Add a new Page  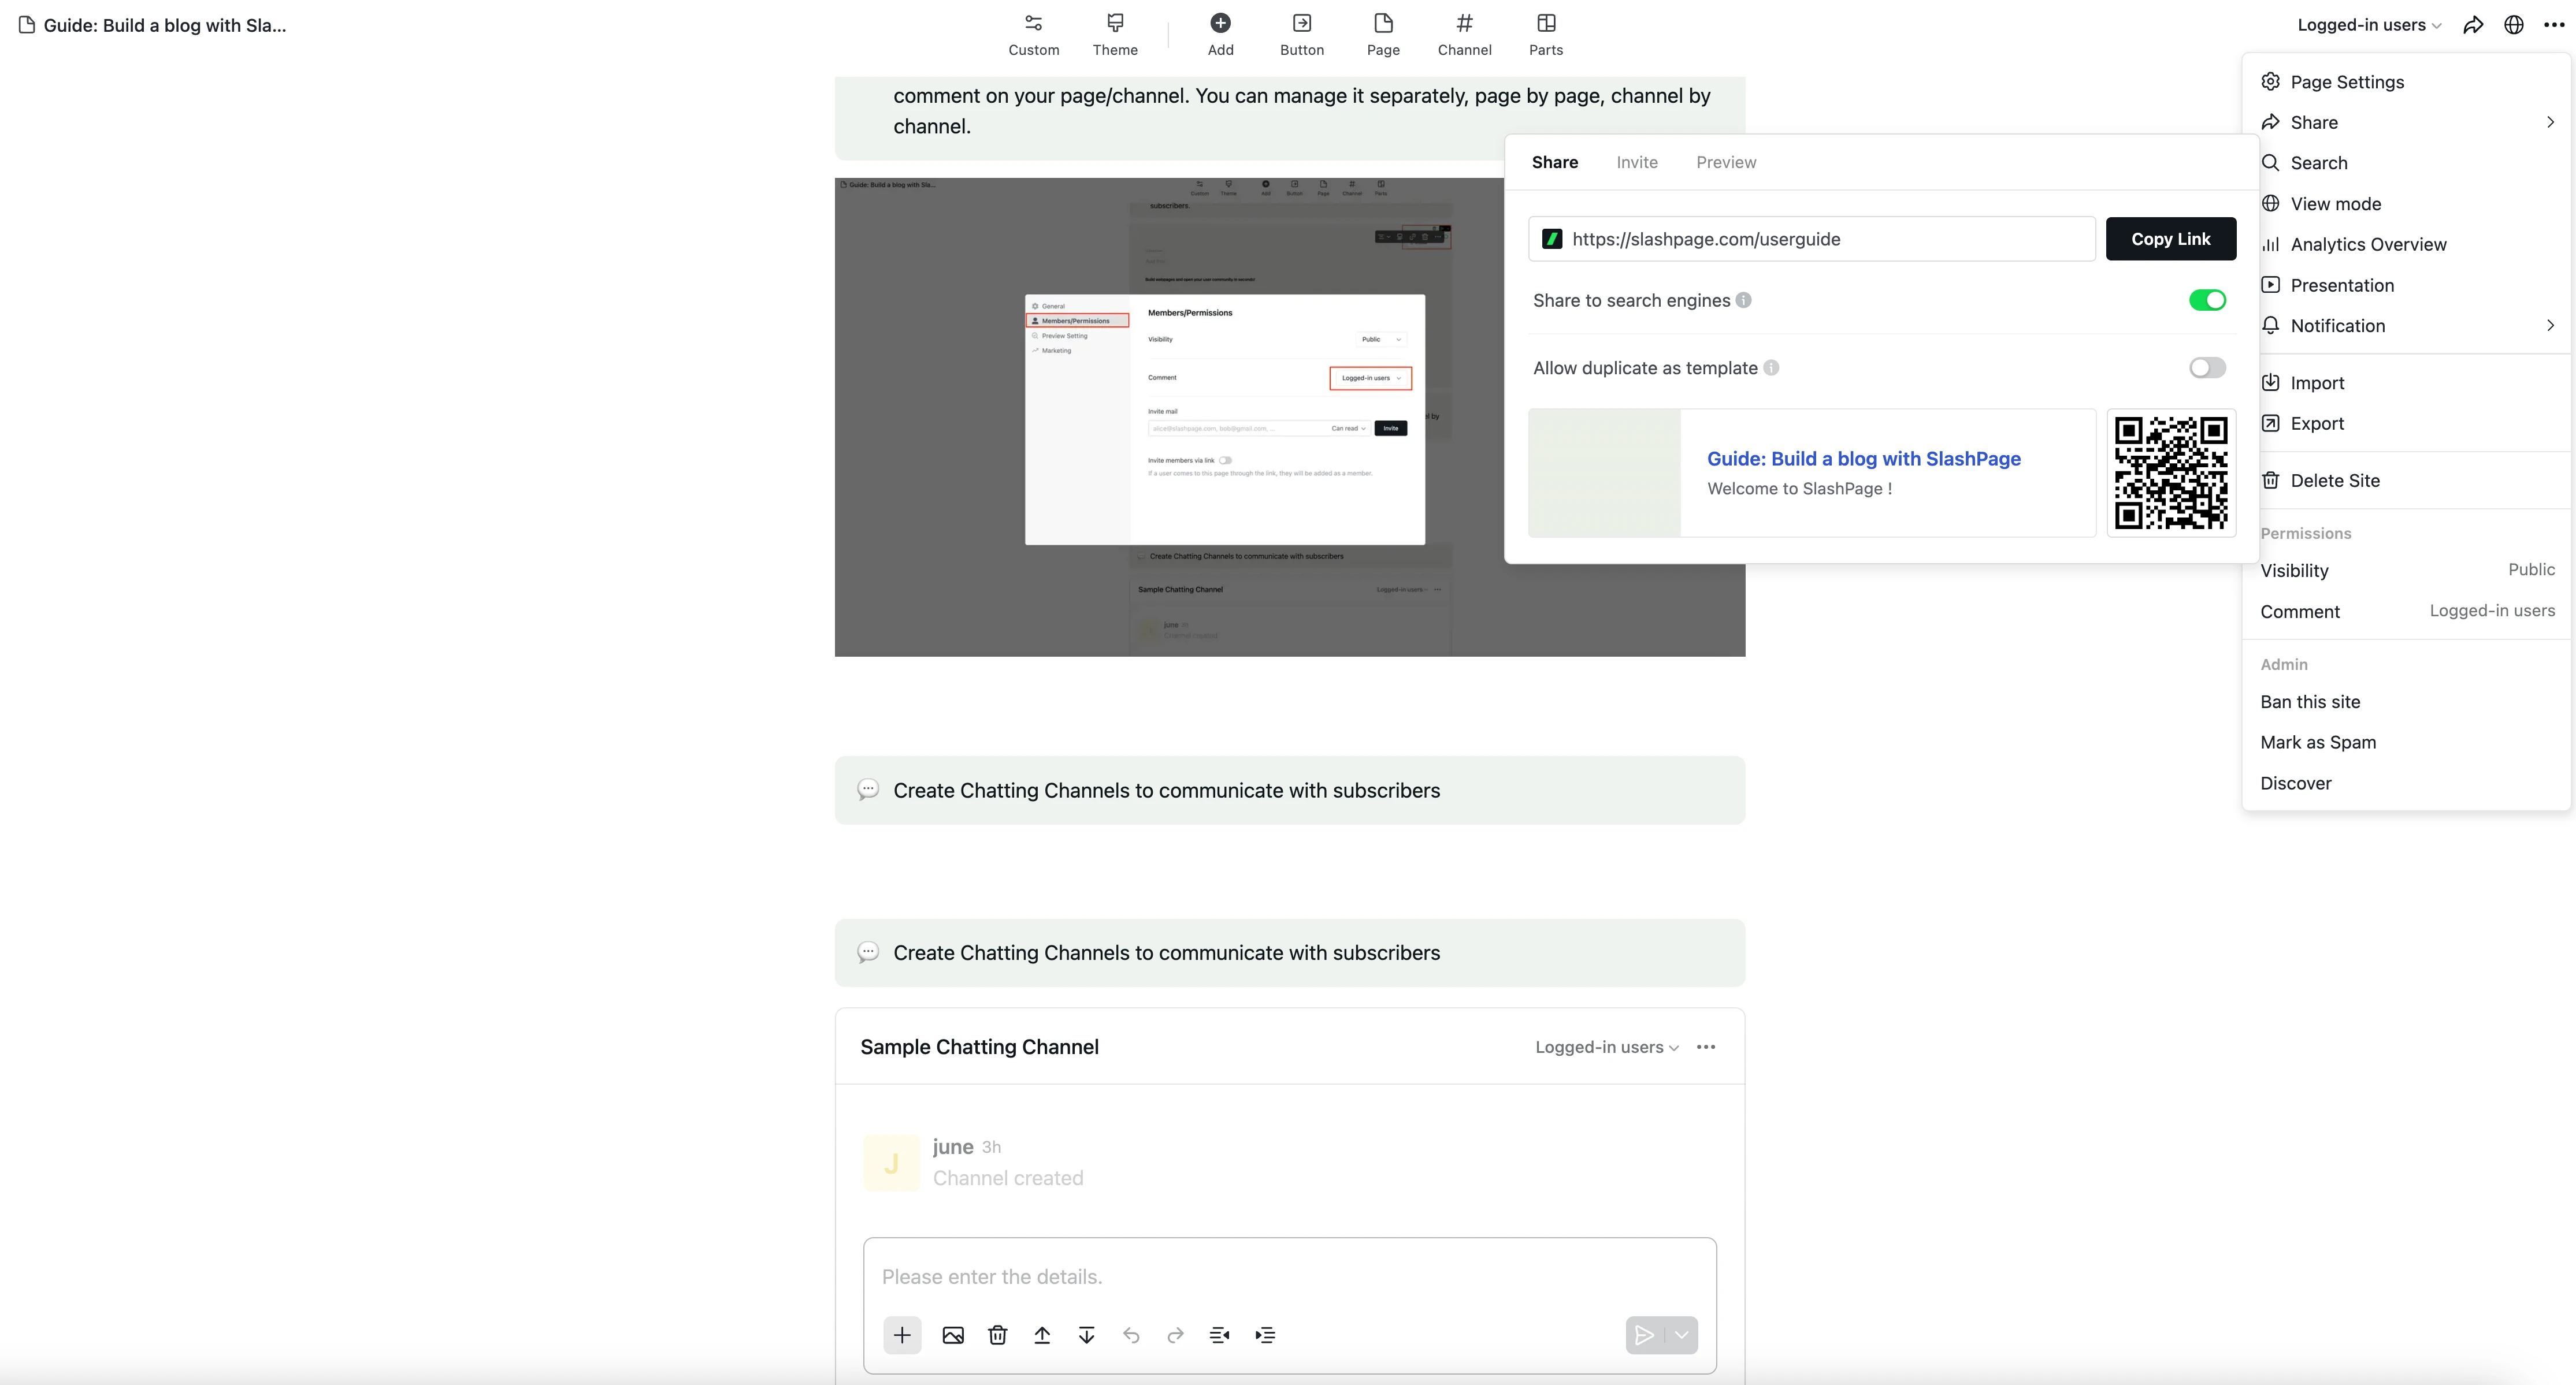point(1383,35)
